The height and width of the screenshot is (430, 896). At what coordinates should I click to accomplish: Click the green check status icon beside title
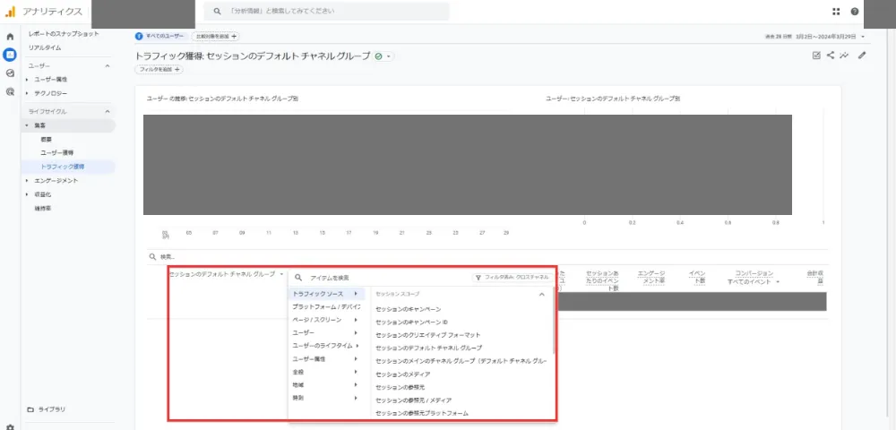point(378,56)
